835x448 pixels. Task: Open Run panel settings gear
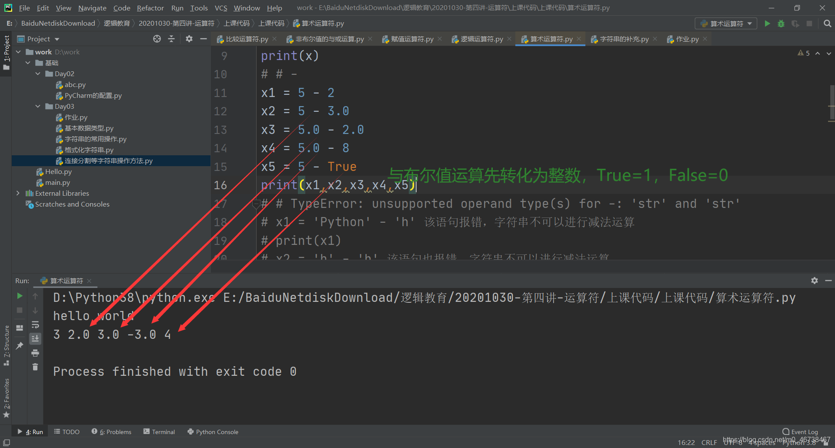pyautogui.click(x=814, y=281)
